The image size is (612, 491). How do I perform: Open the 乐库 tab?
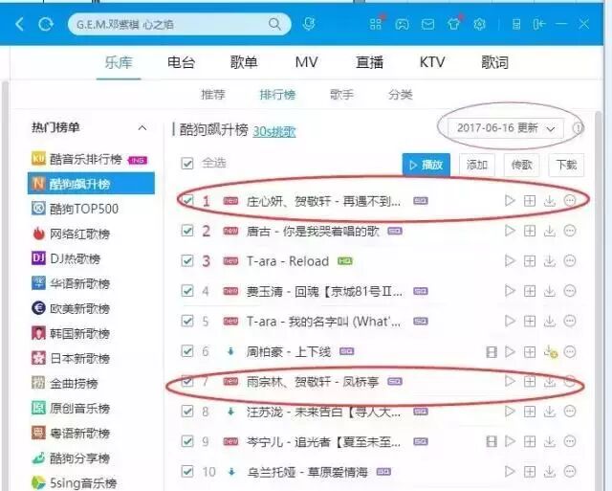tap(119, 62)
